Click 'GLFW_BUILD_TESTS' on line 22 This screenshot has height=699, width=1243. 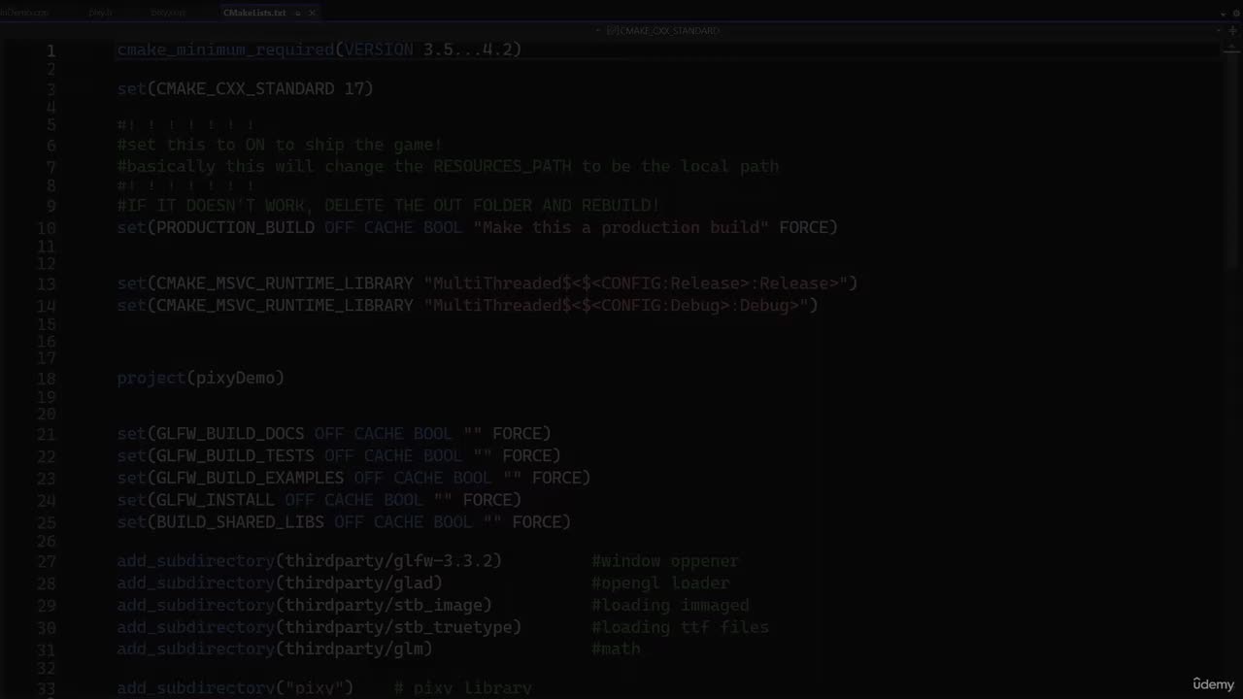point(235,455)
